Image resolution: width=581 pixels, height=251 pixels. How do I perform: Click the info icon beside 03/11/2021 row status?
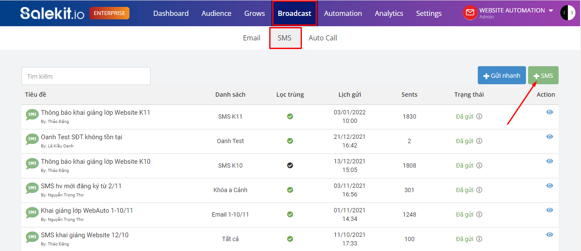click(479, 190)
